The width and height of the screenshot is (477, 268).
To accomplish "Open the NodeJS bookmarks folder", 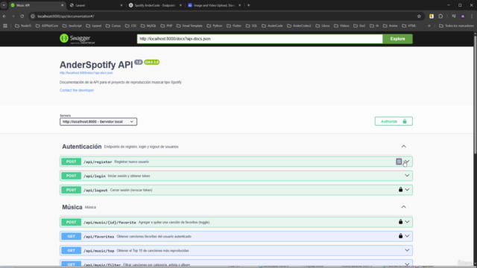I will tap(23, 26).
